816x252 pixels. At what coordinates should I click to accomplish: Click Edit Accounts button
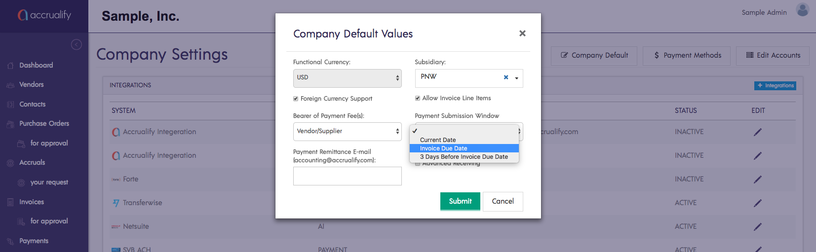(x=773, y=56)
